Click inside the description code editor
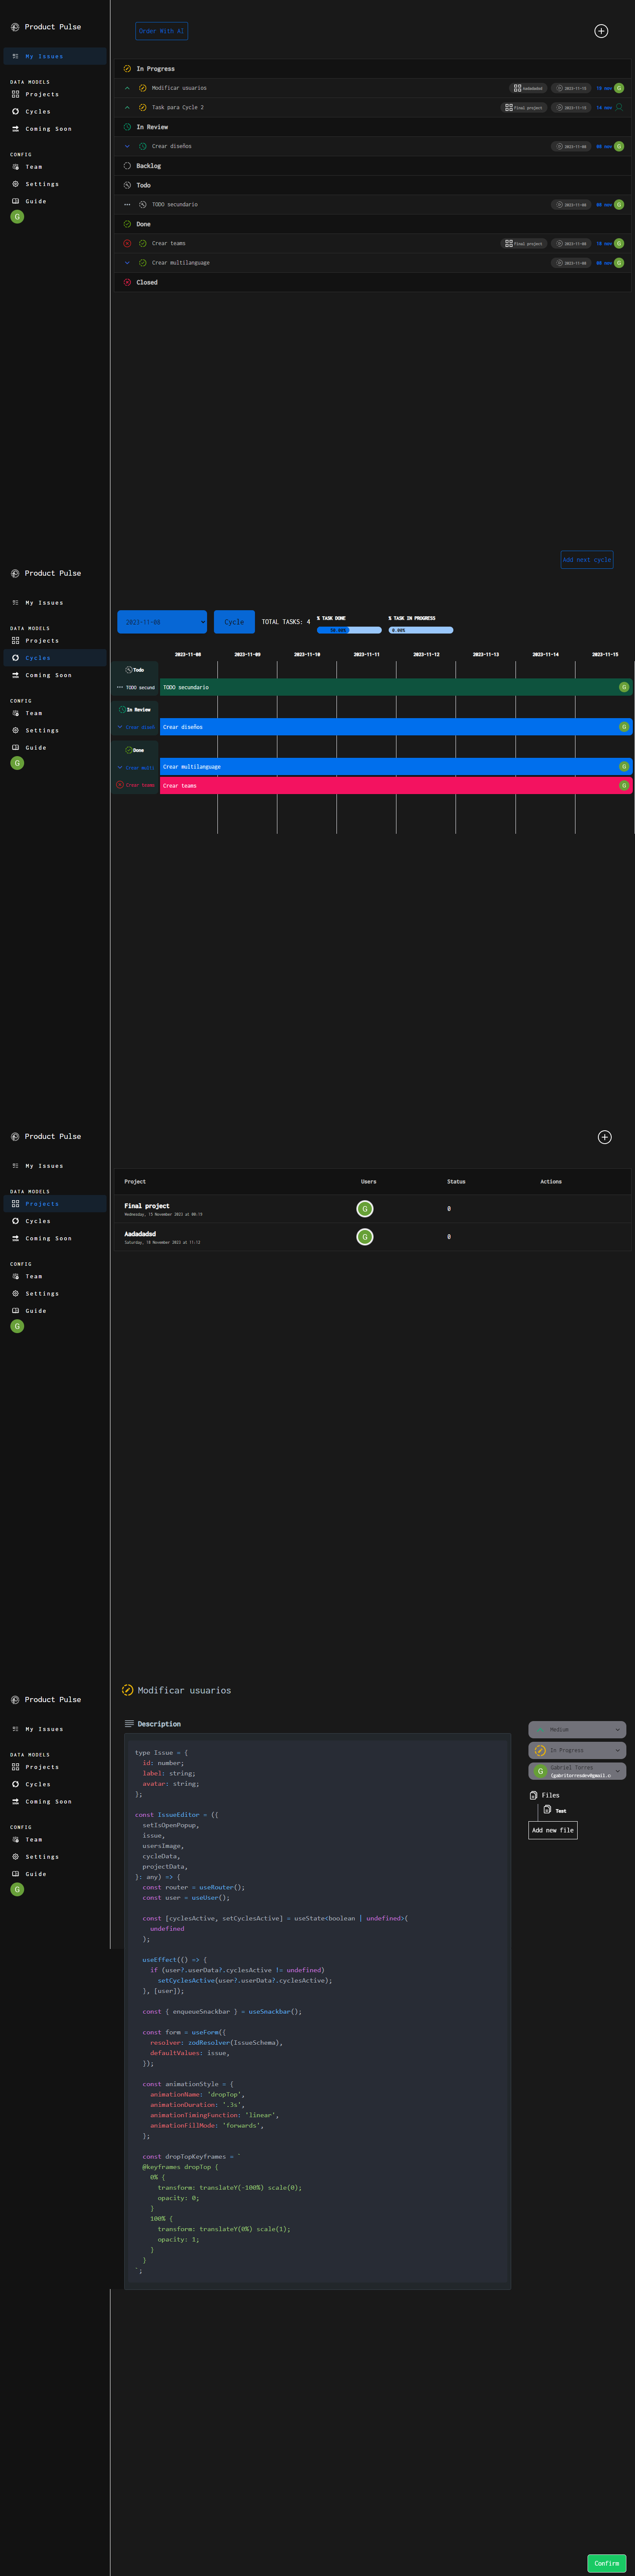This screenshot has height=2576, width=635. click(x=317, y=2011)
